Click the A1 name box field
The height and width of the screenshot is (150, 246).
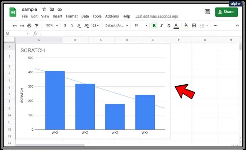click(17, 34)
